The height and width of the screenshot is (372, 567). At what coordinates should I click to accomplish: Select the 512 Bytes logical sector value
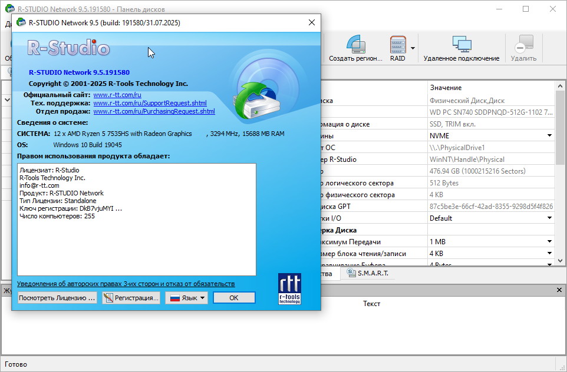(x=444, y=183)
